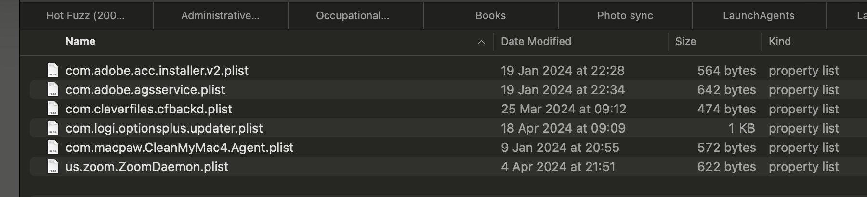Screen dimensions: 867x197
Task: Click the us.zoom.ZoomDaemon.plist file icon
Action: click(x=53, y=167)
